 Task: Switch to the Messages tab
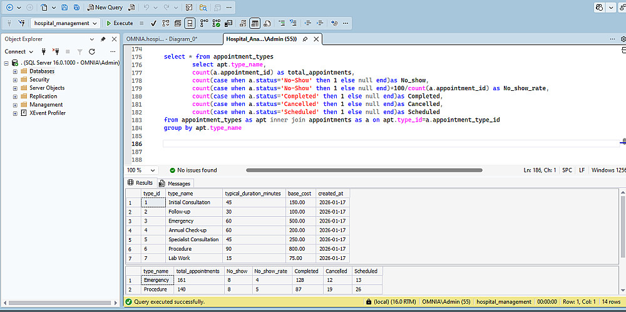(175, 184)
